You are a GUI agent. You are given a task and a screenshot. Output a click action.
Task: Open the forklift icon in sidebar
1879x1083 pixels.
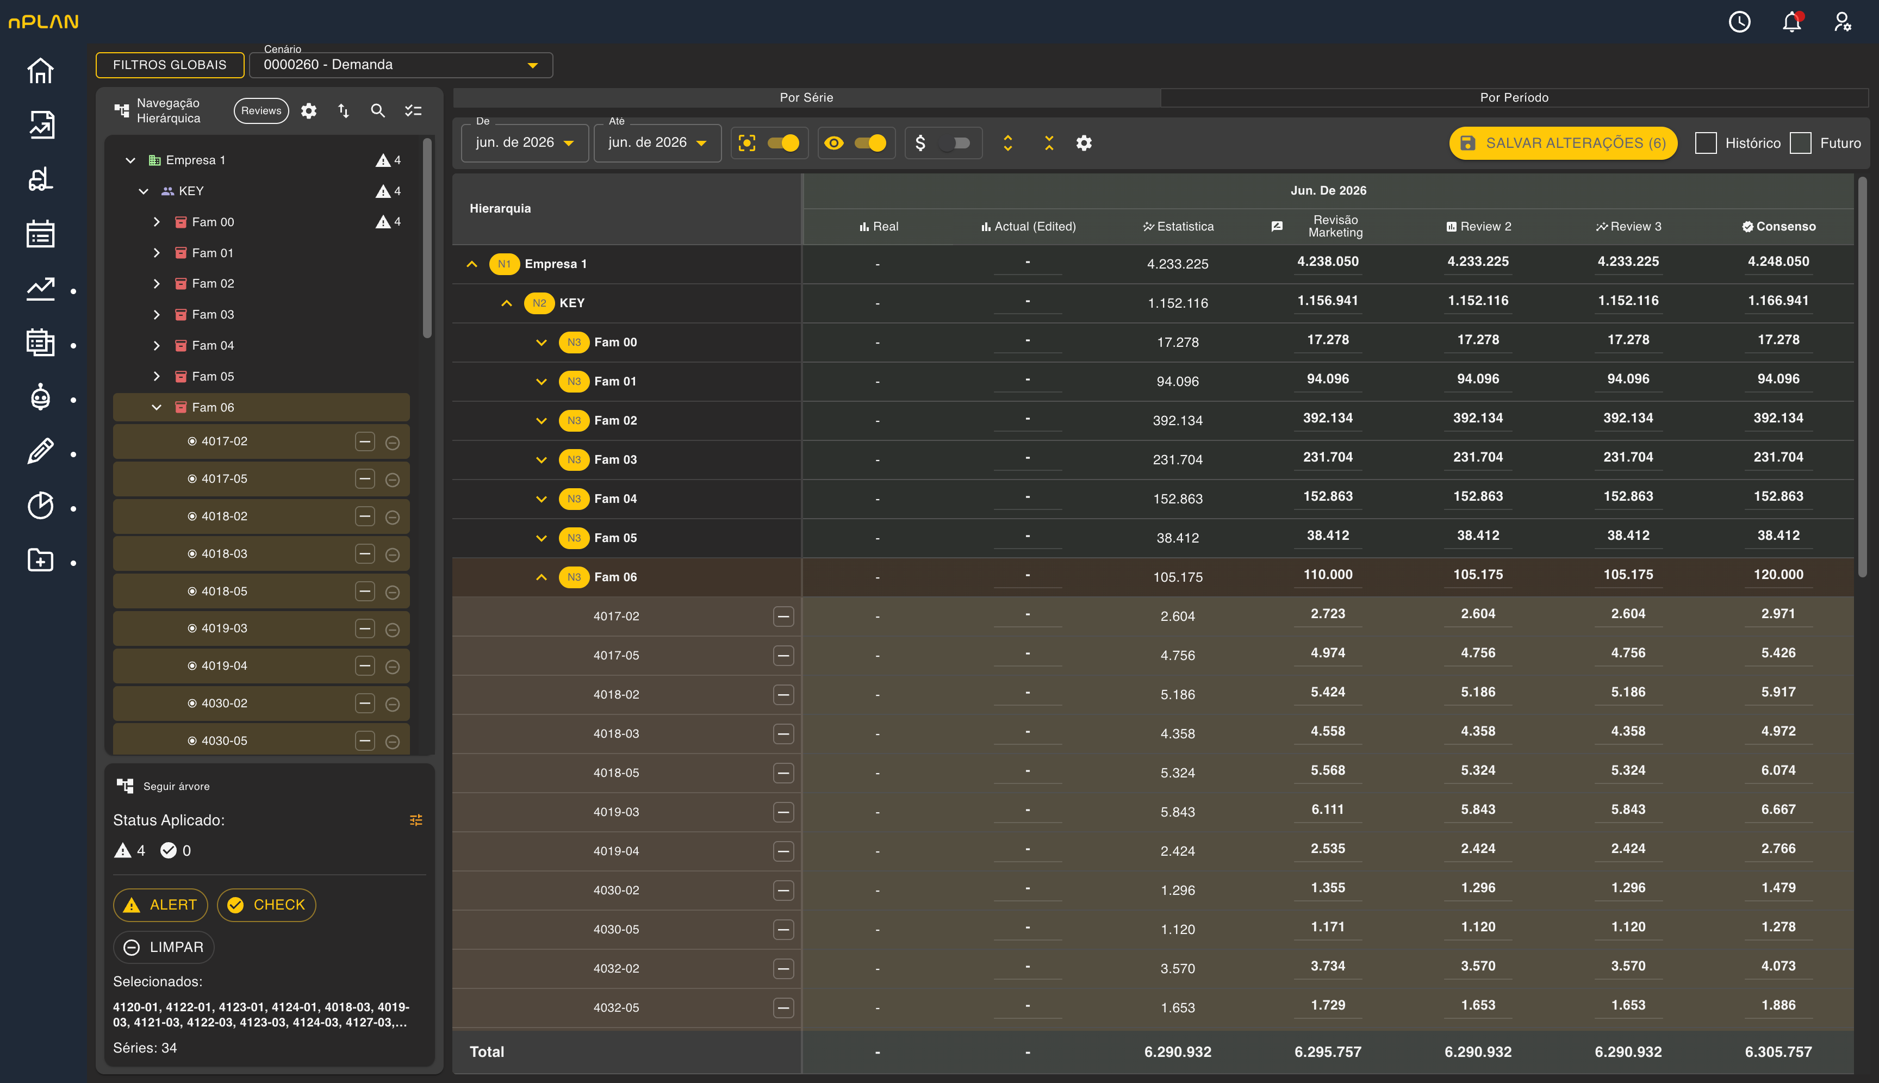pos(40,179)
